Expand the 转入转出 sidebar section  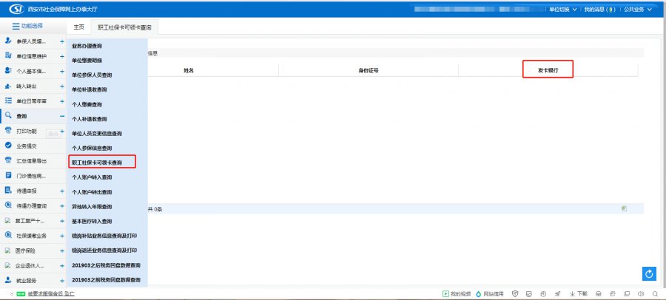pos(62,86)
